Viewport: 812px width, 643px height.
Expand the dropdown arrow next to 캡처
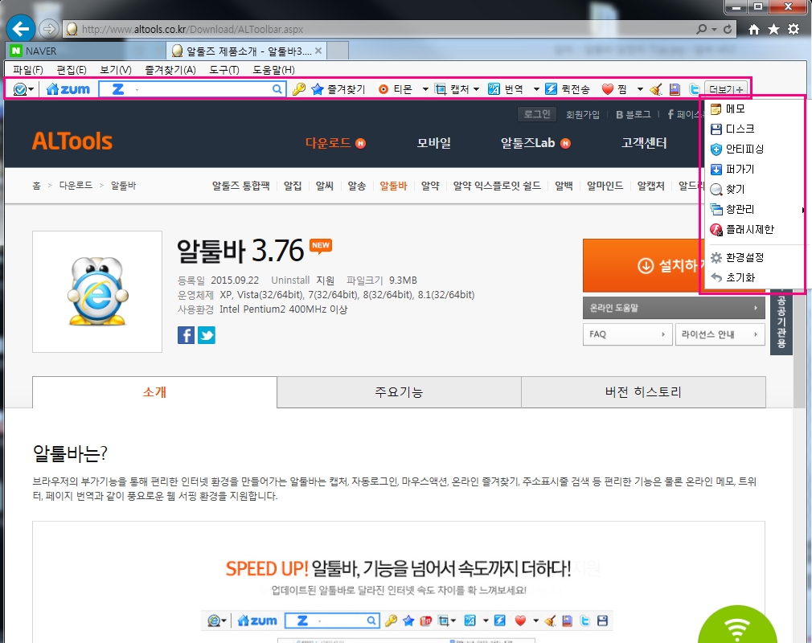[477, 89]
